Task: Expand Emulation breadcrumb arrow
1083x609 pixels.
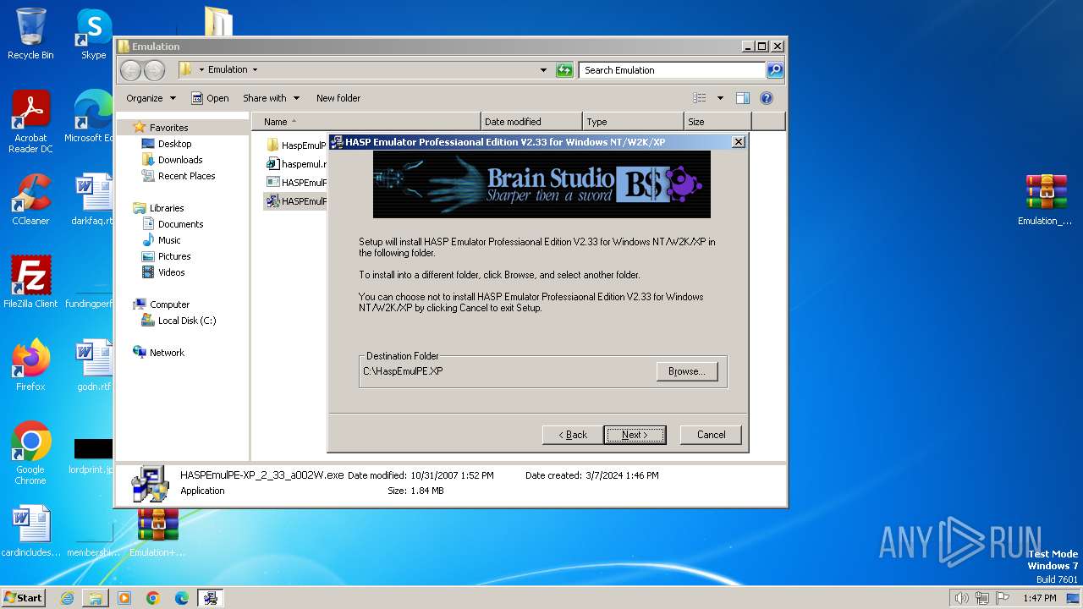Action: tap(255, 70)
